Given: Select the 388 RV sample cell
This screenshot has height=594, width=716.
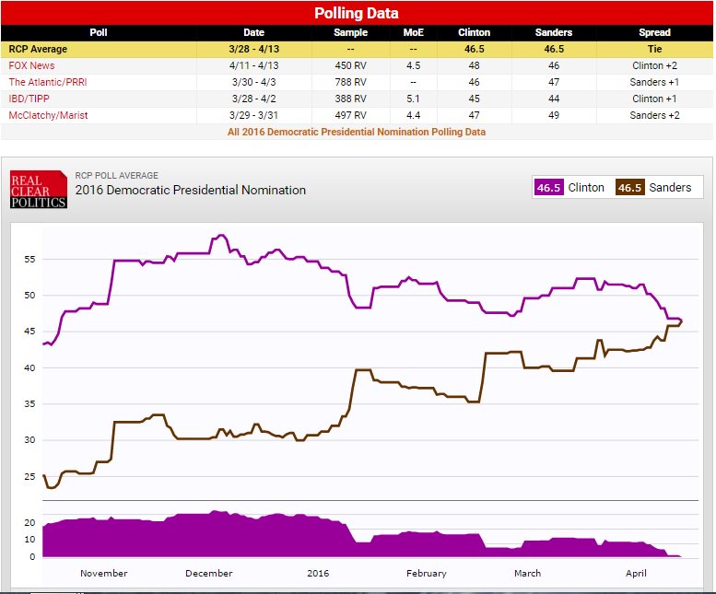Looking at the screenshot, I should 350,99.
